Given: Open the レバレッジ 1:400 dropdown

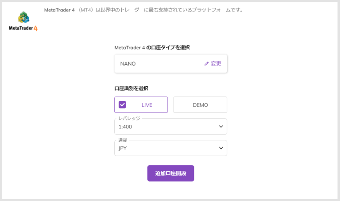Looking at the screenshot, I should tap(170, 127).
